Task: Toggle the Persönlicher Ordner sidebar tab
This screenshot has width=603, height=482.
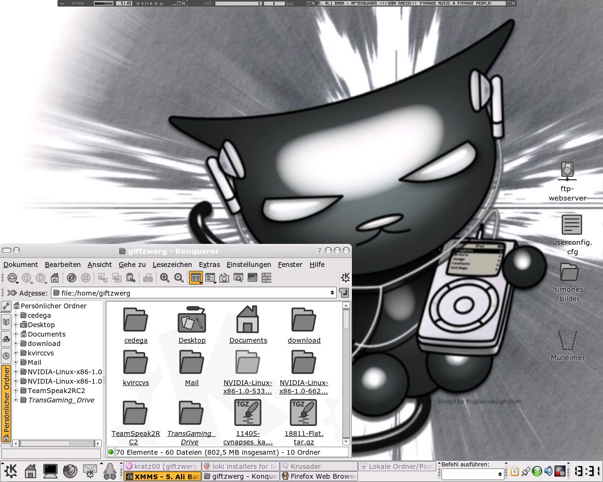Action: click(x=6, y=404)
